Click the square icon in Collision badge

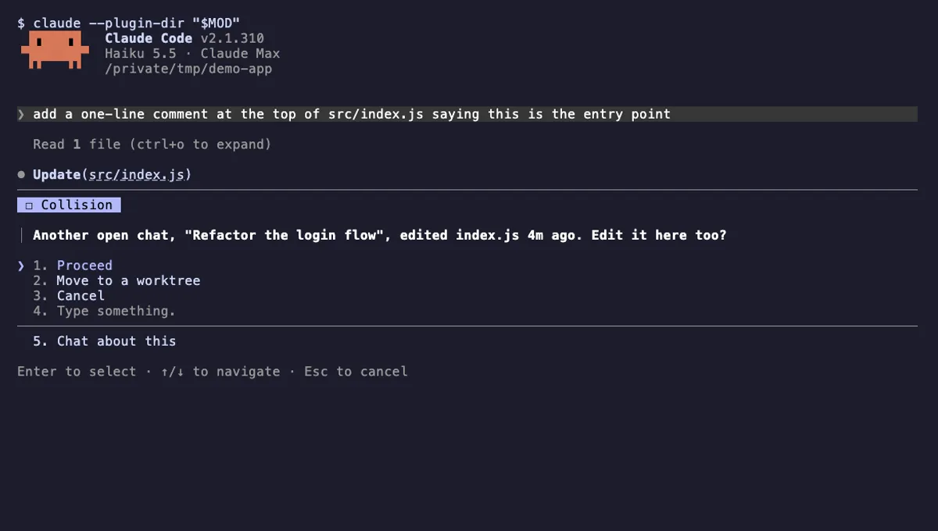[29, 205]
